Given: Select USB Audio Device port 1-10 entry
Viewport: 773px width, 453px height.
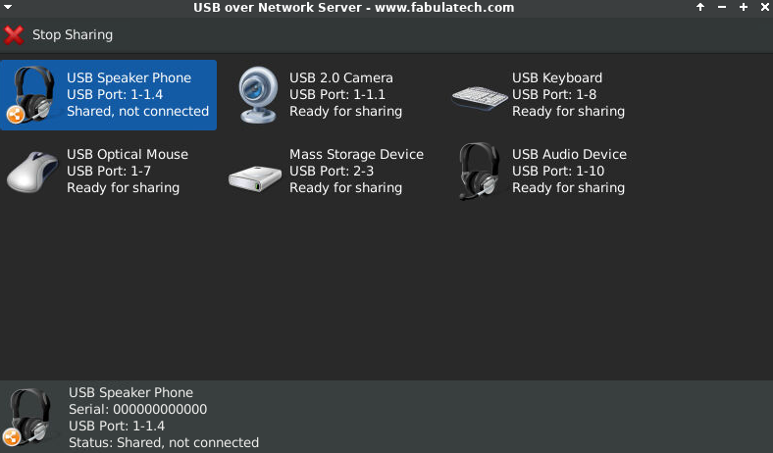Looking at the screenshot, I should pos(569,172).
